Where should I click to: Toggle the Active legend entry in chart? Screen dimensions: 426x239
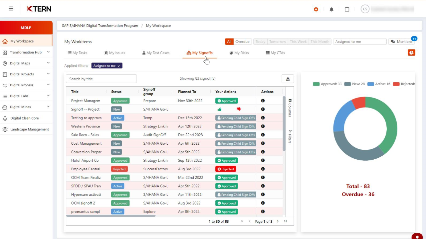click(x=379, y=84)
